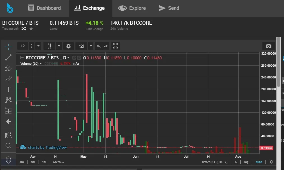Click the undo arrow
Screen dimensions: 284x170
98,46
